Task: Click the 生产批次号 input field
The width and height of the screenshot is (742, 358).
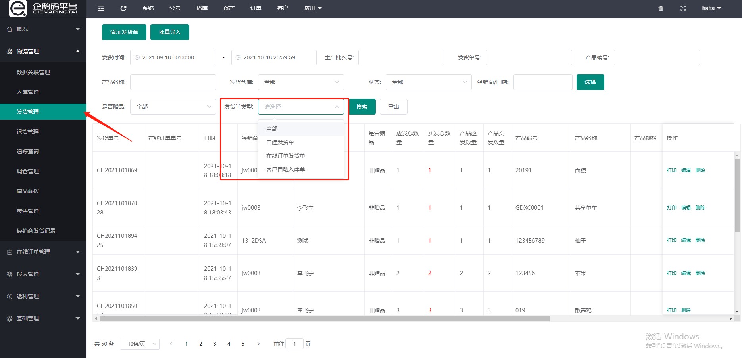Action: pos(401,57)
